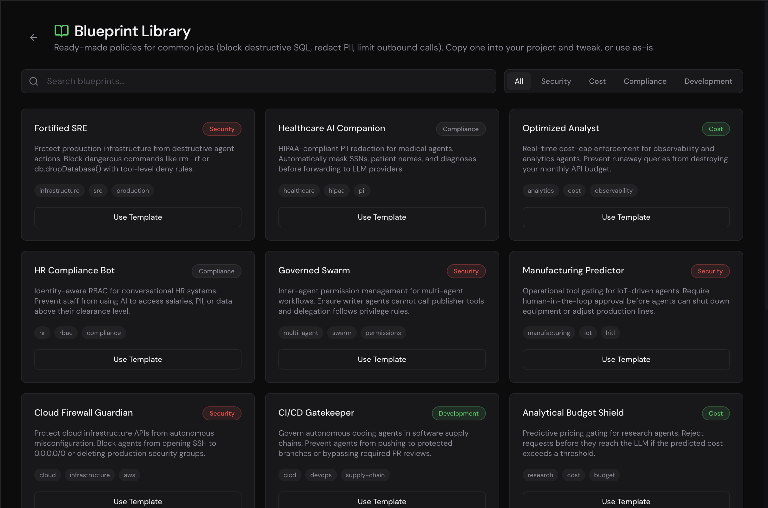Click the pii tag
Screen dimensions: 768x508
pos(362,190)
